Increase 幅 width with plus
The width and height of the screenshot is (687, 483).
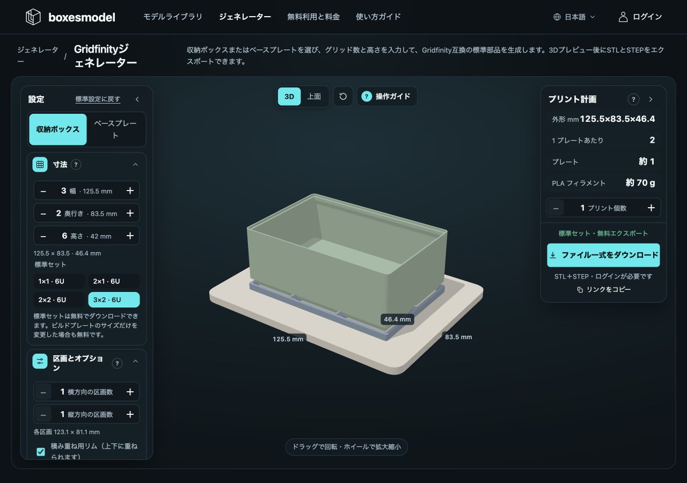pos(130,191)
